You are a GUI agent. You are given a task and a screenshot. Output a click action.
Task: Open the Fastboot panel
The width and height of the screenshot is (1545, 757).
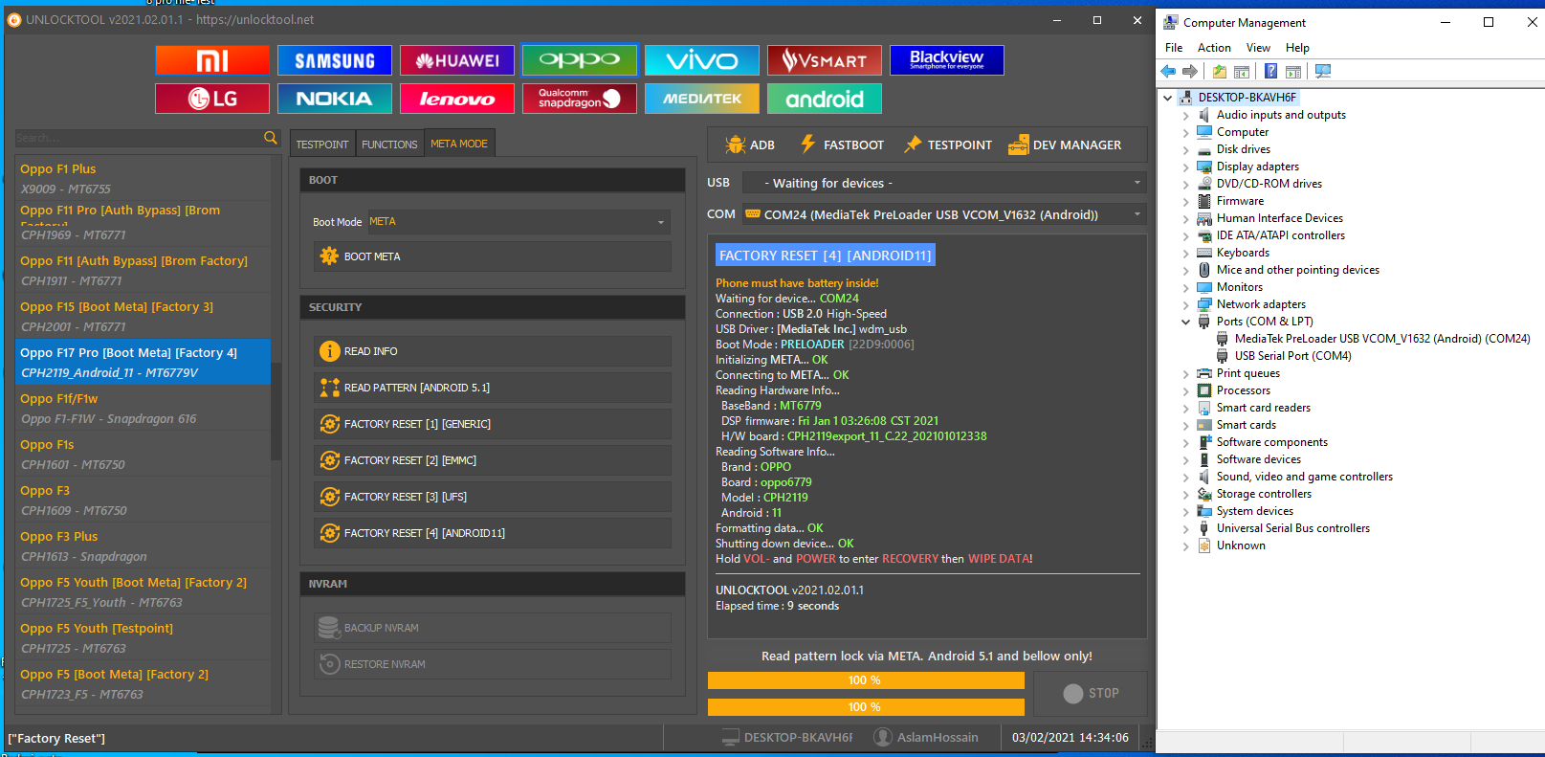click(842, 145)
